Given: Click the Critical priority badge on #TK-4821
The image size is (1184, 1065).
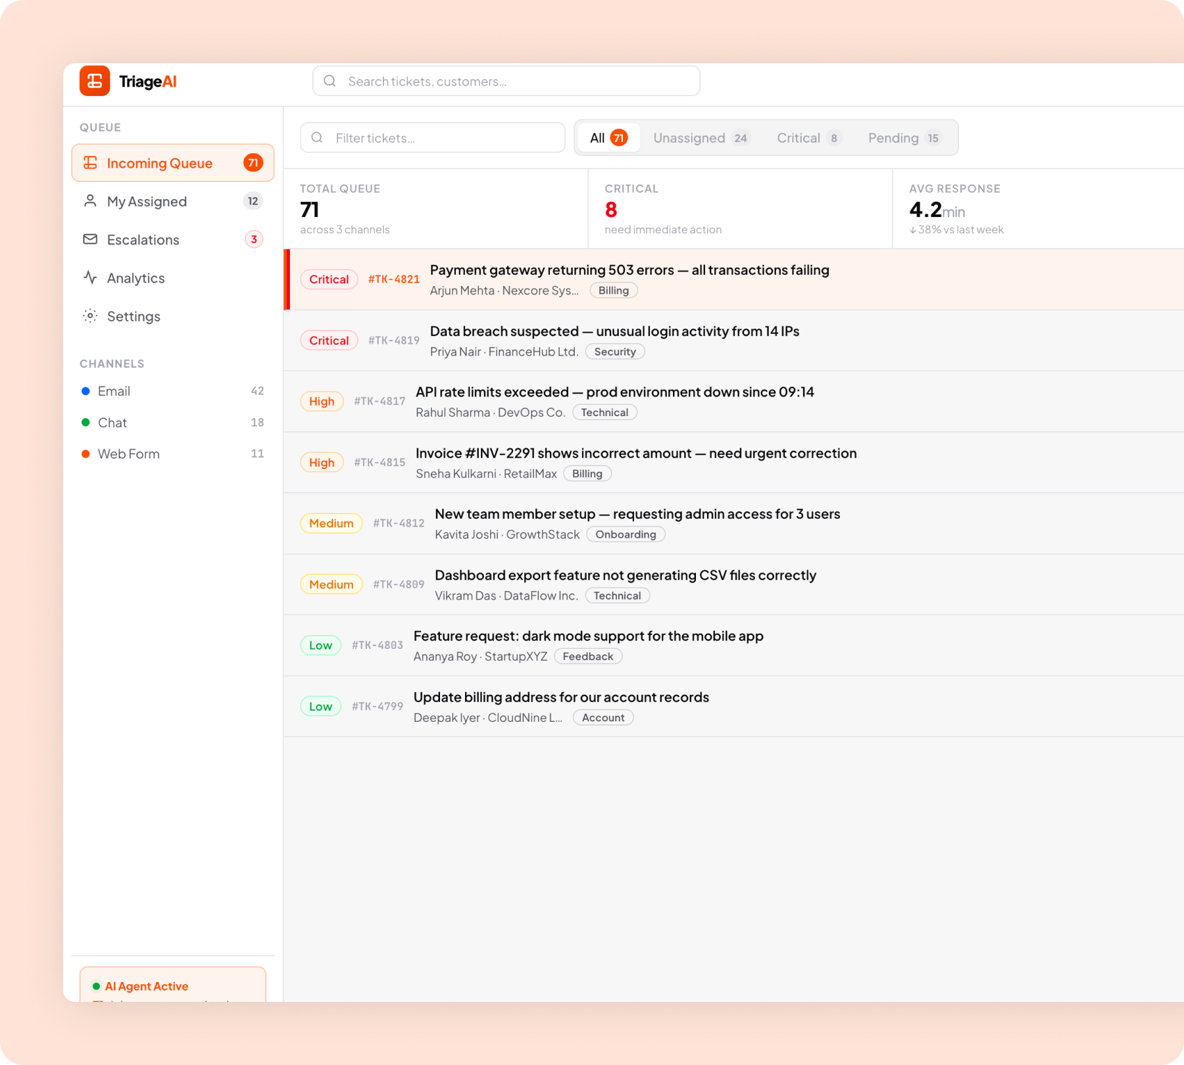Looking at the screenshot, I should 329,279.
